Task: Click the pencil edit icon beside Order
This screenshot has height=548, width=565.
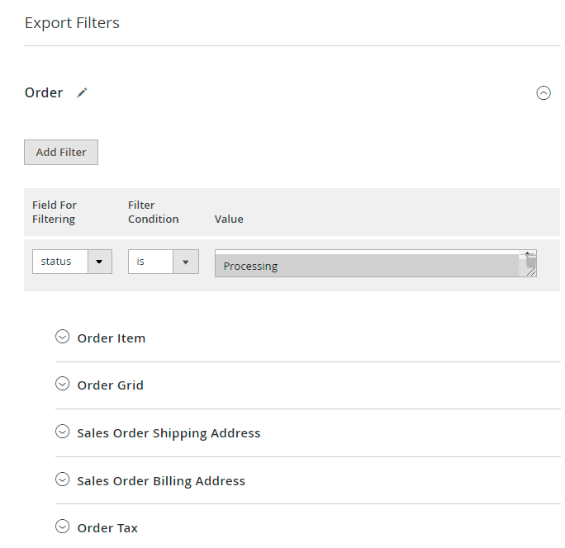Action: [x=82, y=92]
